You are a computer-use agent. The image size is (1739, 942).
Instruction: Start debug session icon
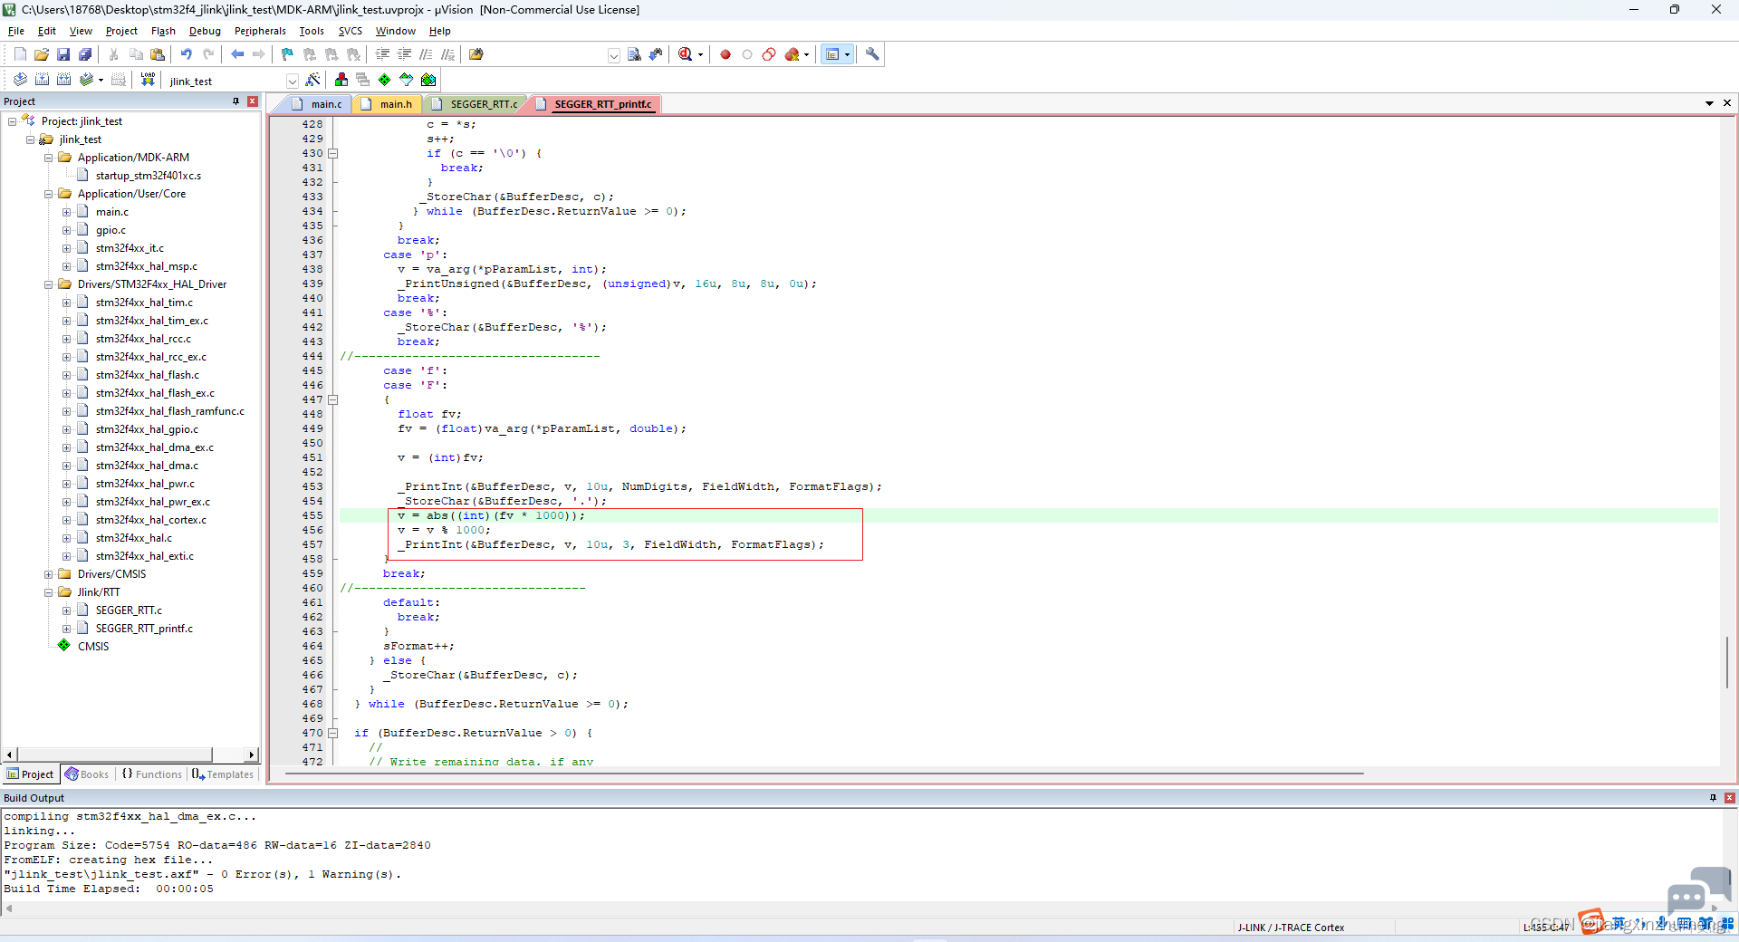686,54
